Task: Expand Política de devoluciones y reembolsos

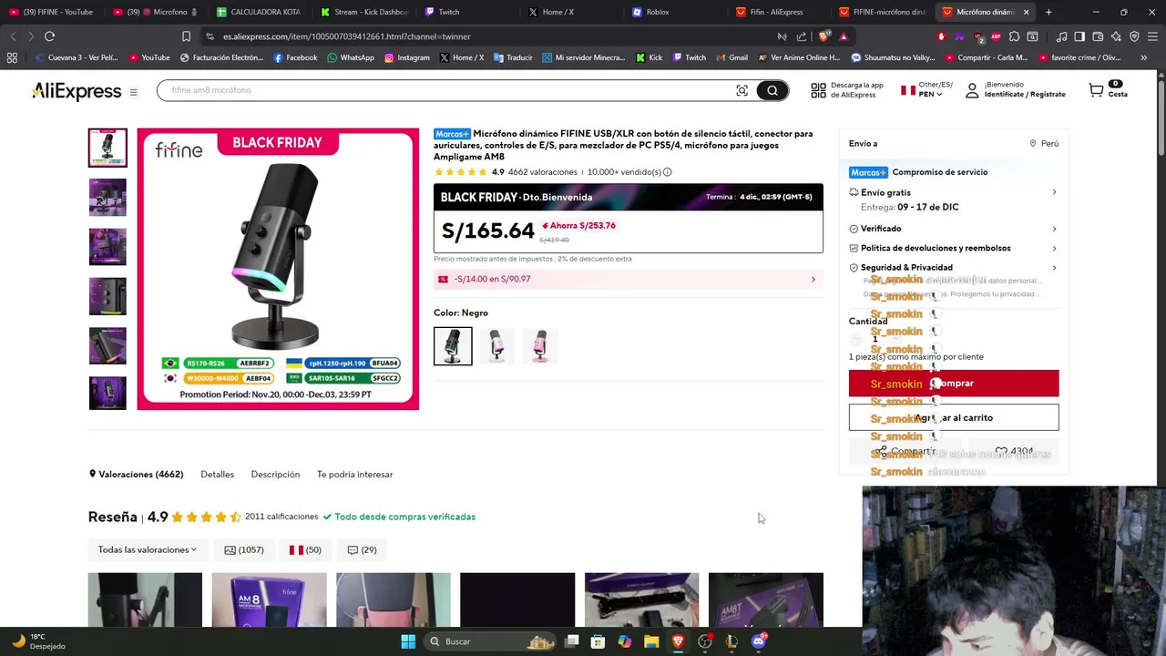Action: [1054, 248]
